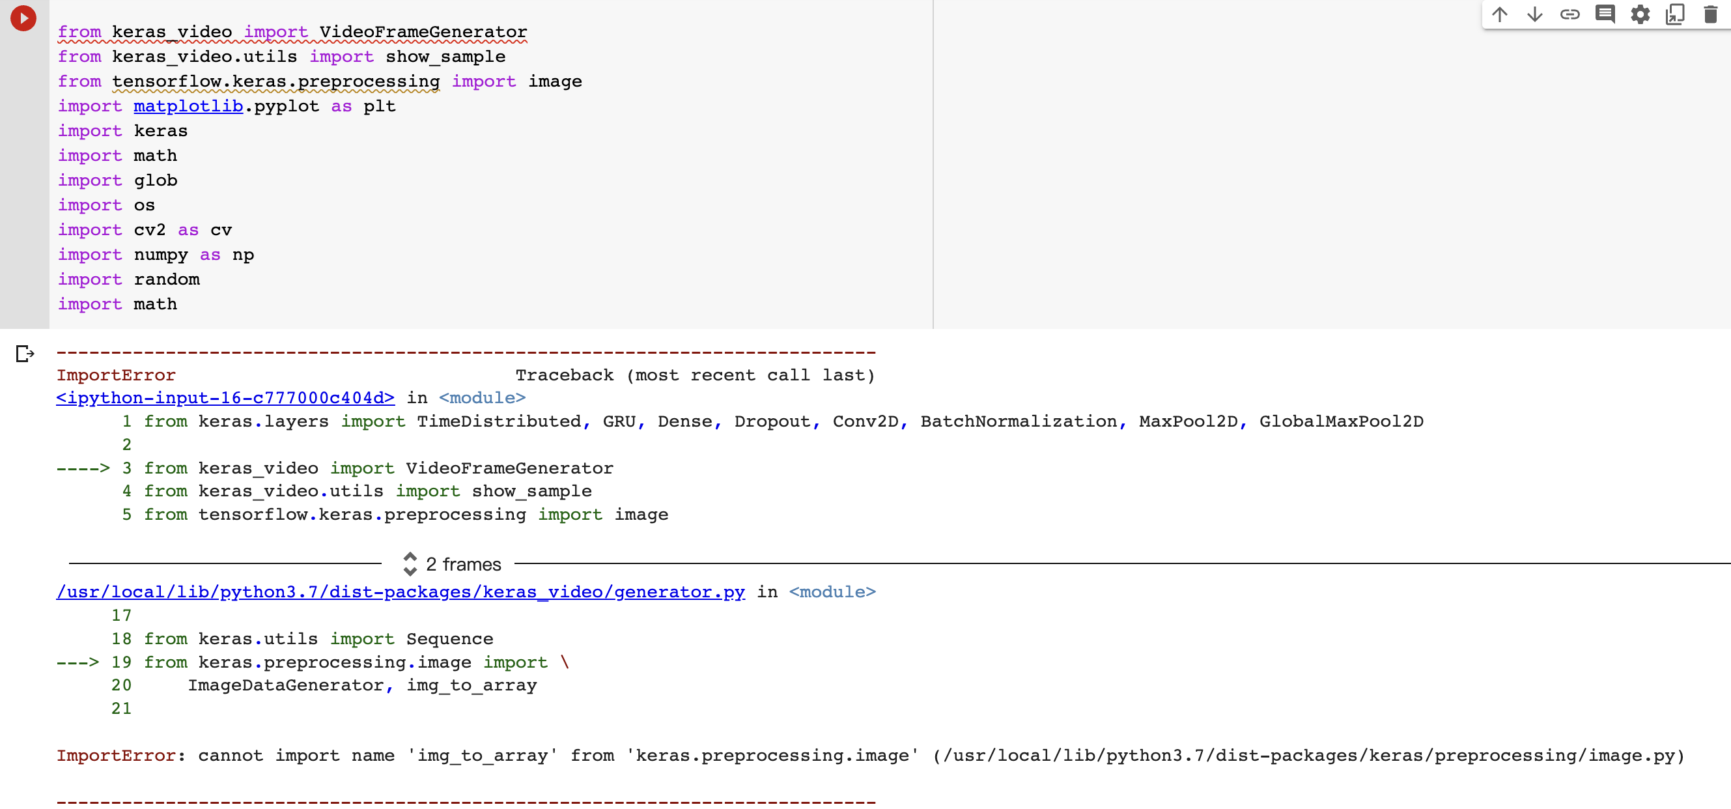Expand the 2 hidden traceback frames
This screenshot has height=809, width=1731.
[464, 565]
